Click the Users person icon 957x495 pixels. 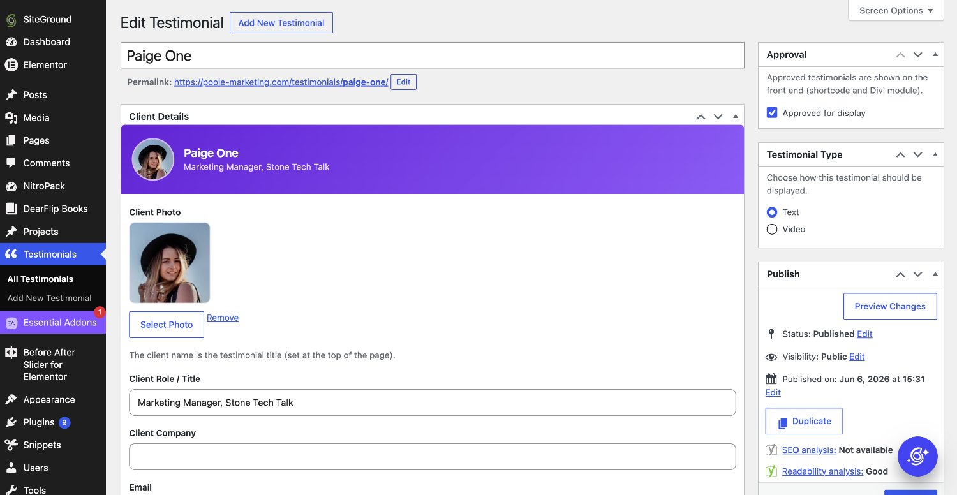coord(11,468)
